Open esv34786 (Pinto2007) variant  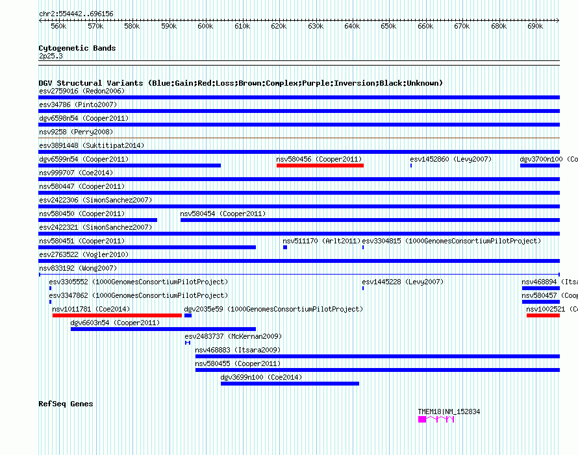(78, 105)
